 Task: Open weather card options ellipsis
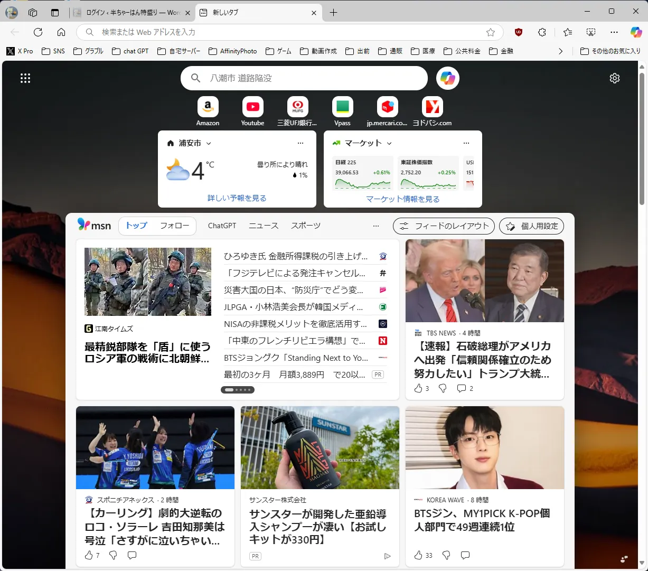(x=300, y=143)
